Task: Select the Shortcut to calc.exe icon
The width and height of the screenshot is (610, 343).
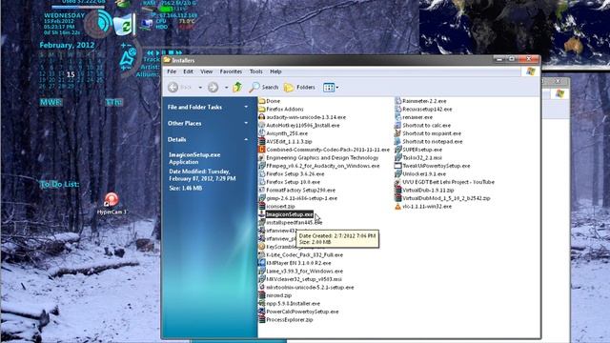Action: tap(397, 125)
